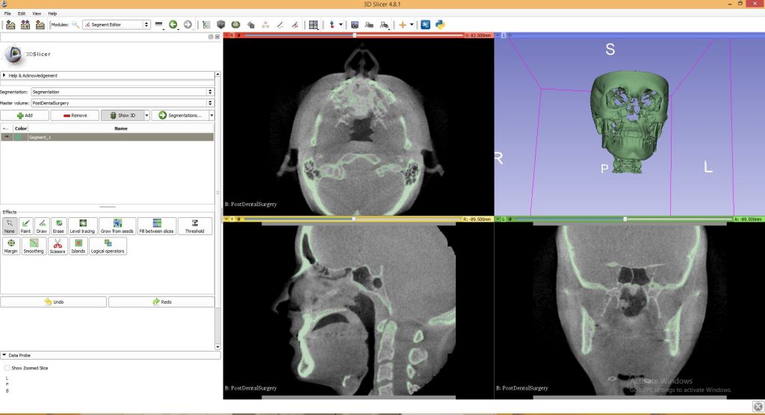765x415 pixels.
Task: Open the Markups module toolbar icon
Action: coord(265,25)
